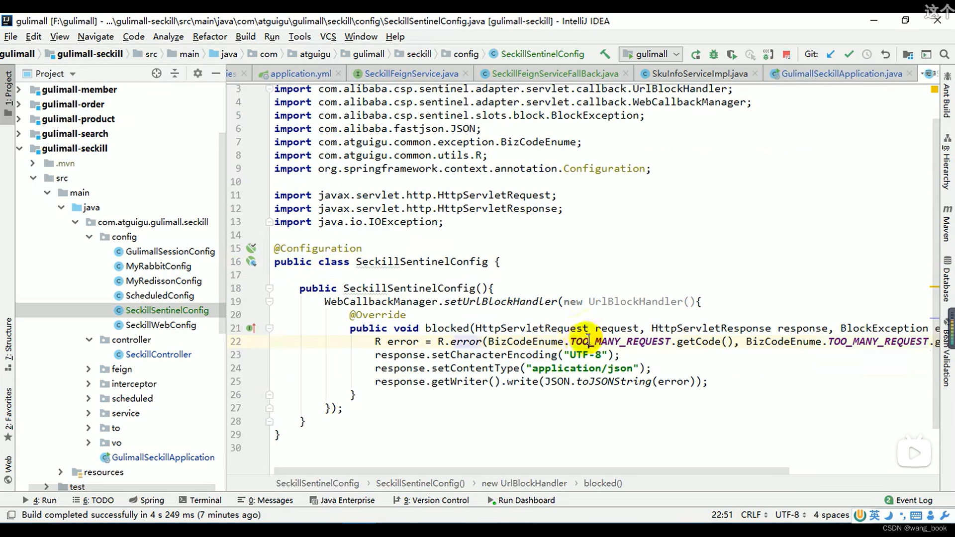Click the Project panel settings gear
This screenshot has width=955, height=537.
pyautogui.click(x=197, y=73)
